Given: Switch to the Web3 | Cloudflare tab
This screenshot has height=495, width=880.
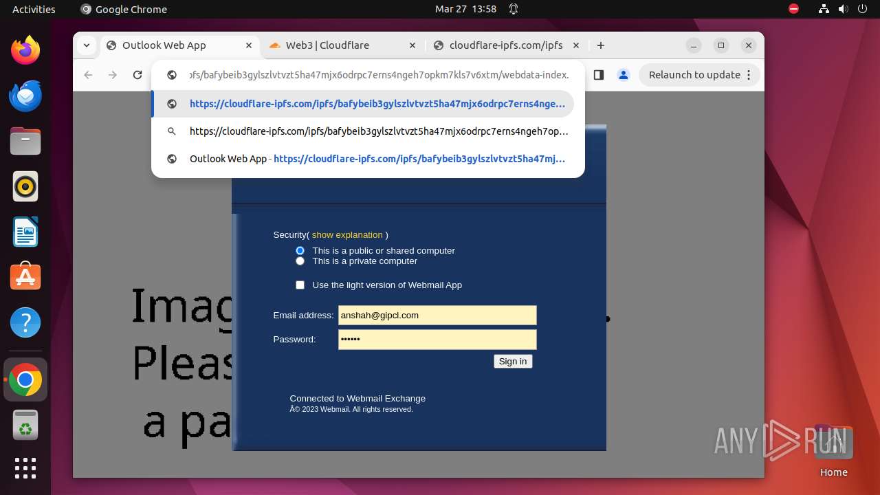Looking at the screenshot, I should click(x=343, y=45).
